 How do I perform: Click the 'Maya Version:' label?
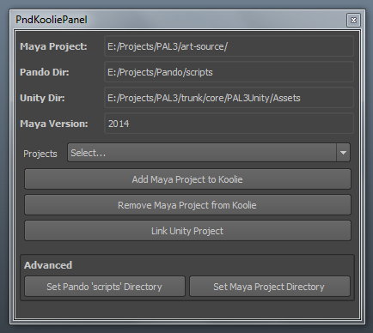[54, 124]
